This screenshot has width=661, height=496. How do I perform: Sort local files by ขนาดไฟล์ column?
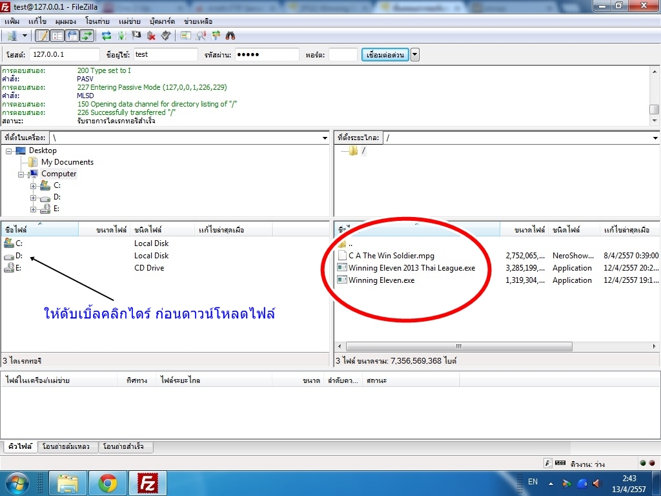tap(104, 230)
